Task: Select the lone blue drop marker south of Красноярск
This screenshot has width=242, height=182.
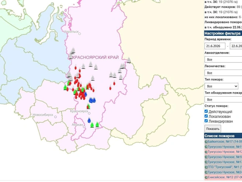Action: [x=89, y=120]
